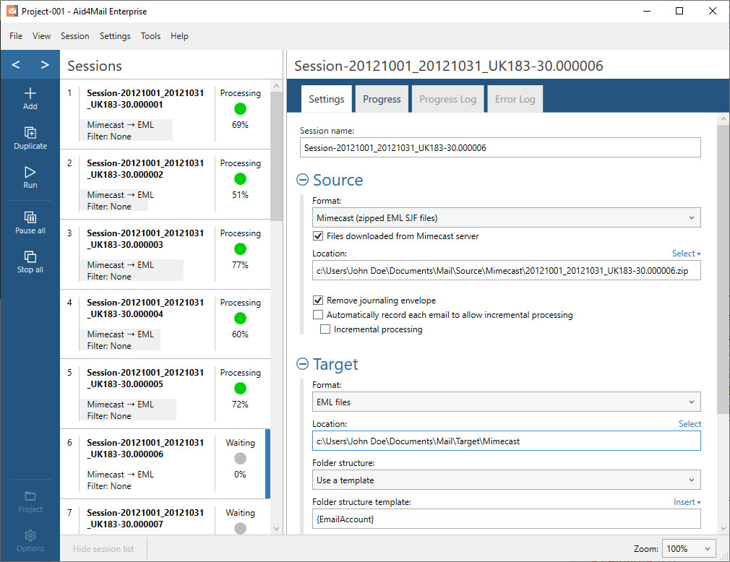730x562 pixels.
Task: Switch to the Error Log tab
Action: click(x=515, y=99)
